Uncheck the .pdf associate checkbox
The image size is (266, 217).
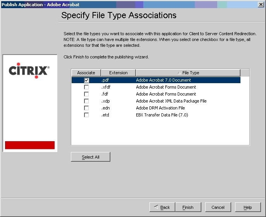86,80
